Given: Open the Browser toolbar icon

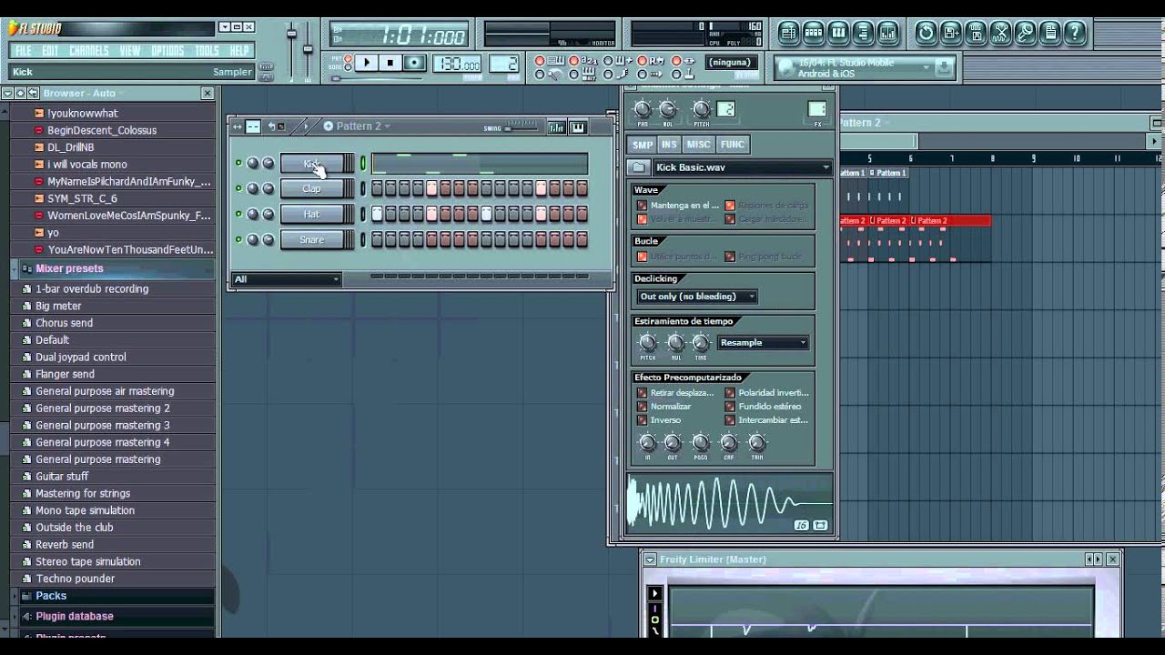Looking at the screenshot, I should [863, 34].
